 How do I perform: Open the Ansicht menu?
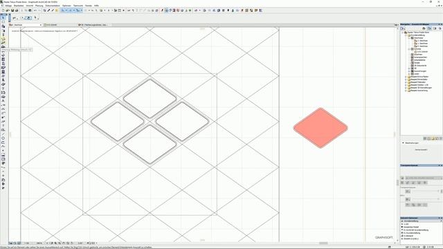(x=29, y=6)
